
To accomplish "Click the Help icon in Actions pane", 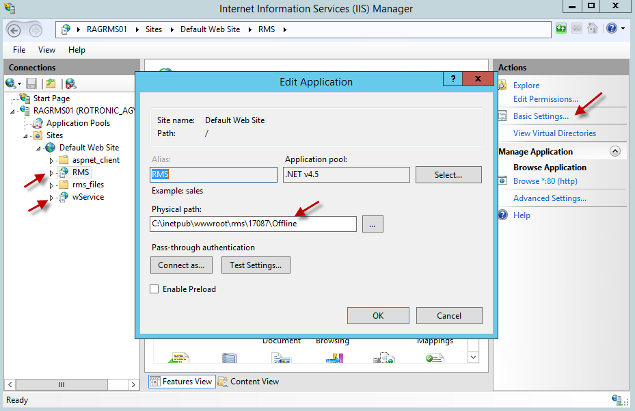I will [502, 215].
